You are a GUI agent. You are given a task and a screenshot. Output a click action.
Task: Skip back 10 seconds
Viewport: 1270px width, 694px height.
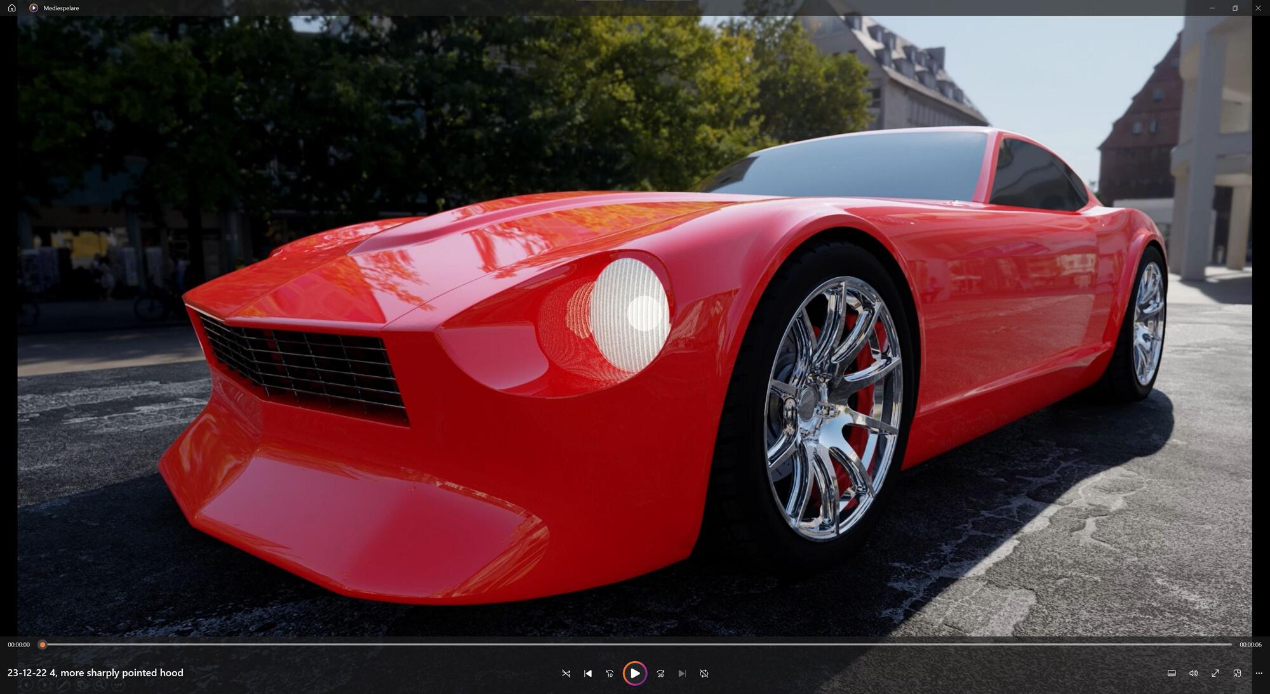coord(610,673)
